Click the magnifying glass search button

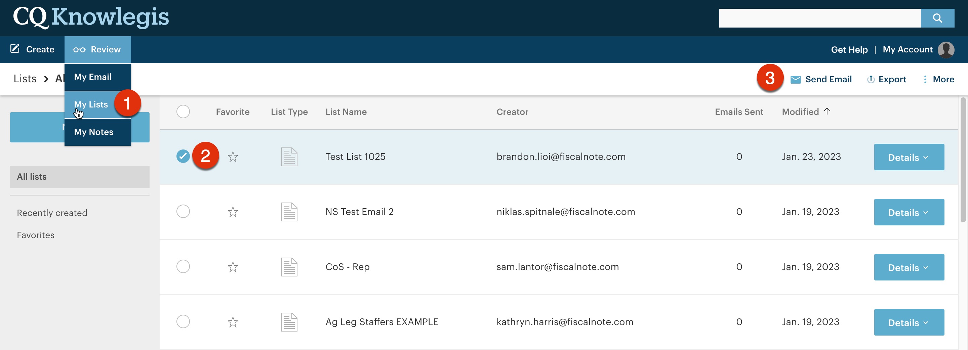tap(937, 18)
